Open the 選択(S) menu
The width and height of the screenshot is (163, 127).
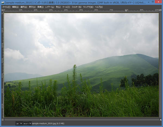point(24,7)
